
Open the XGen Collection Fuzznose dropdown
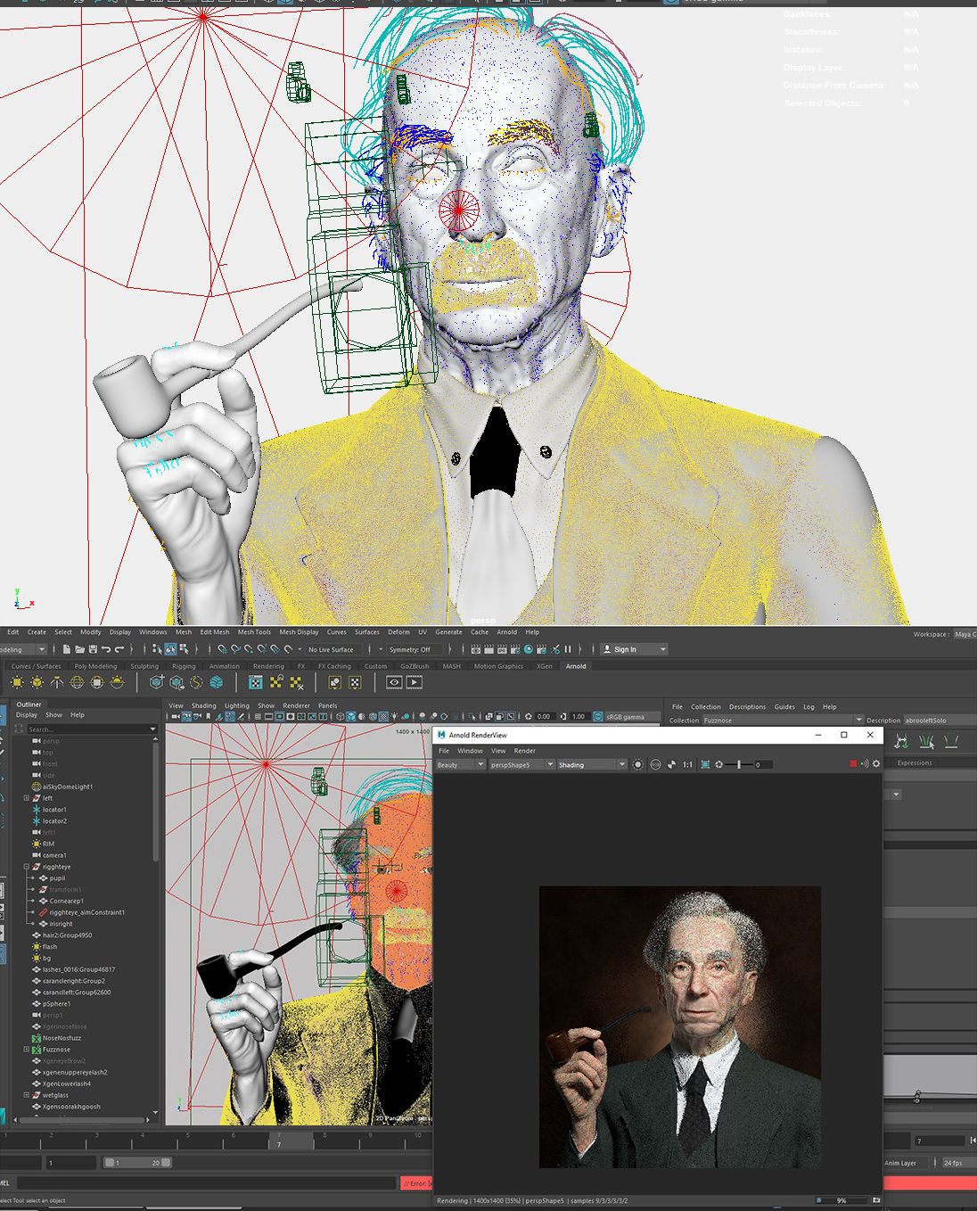783,720
